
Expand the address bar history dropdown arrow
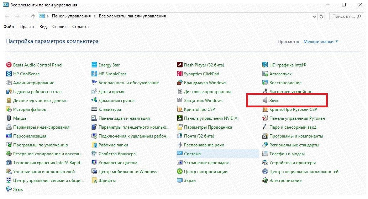click(314, 16)
